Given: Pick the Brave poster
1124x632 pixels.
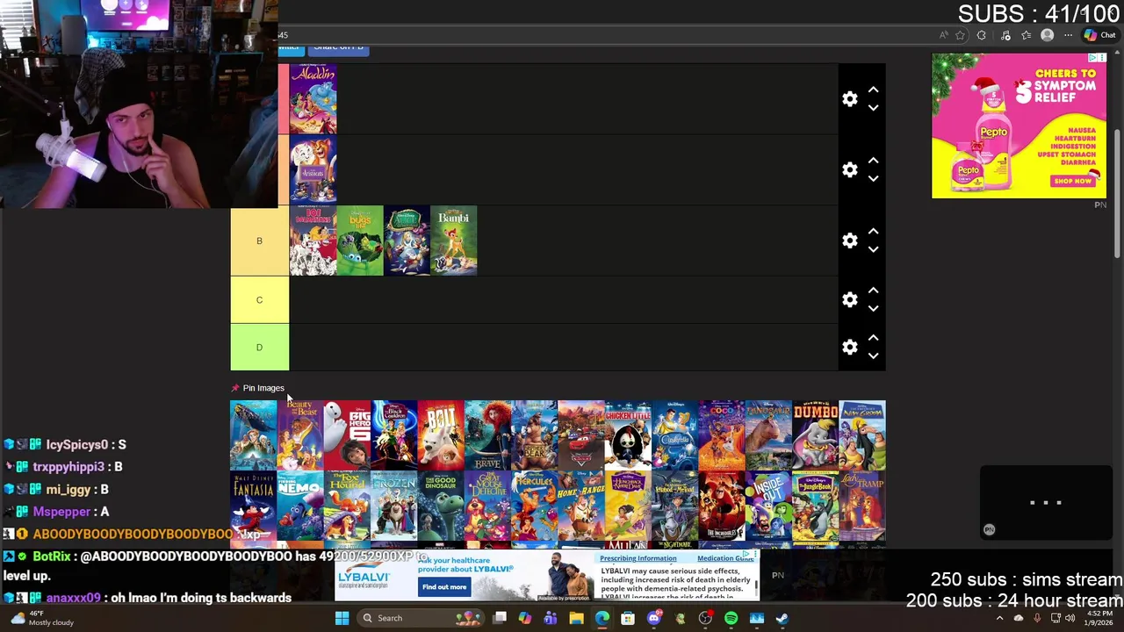Looking at the screenshot, I should (487, 435).
